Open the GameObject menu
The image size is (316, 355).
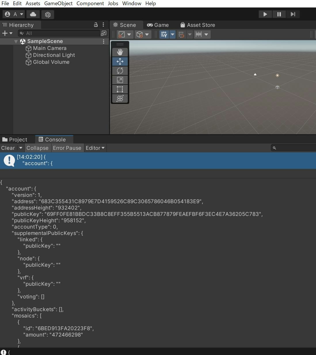click(58, 3)
